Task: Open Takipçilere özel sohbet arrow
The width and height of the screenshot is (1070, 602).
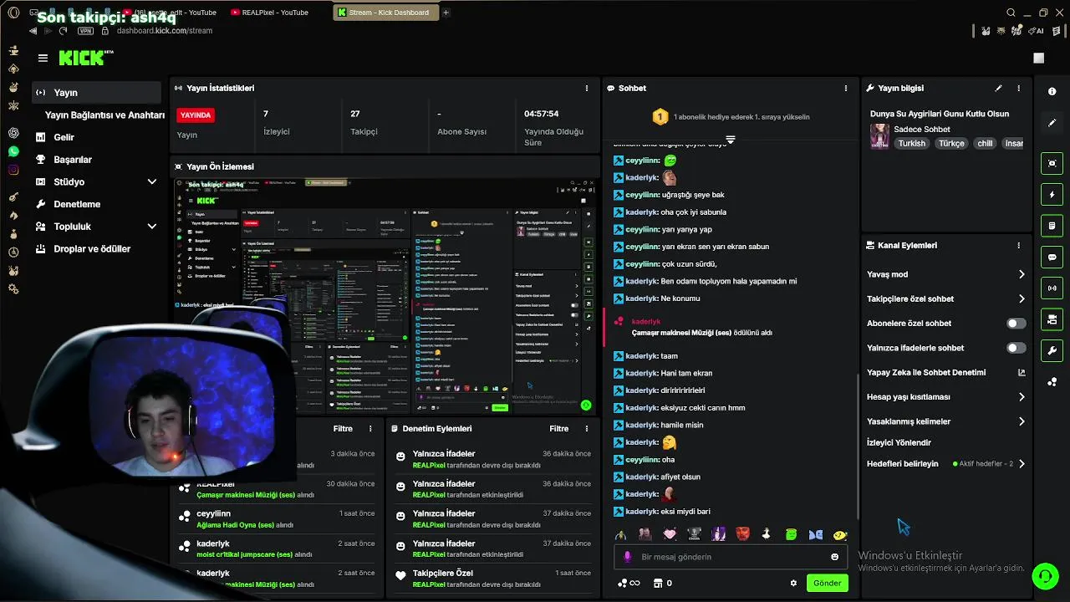Action: tap(1022, 298)
